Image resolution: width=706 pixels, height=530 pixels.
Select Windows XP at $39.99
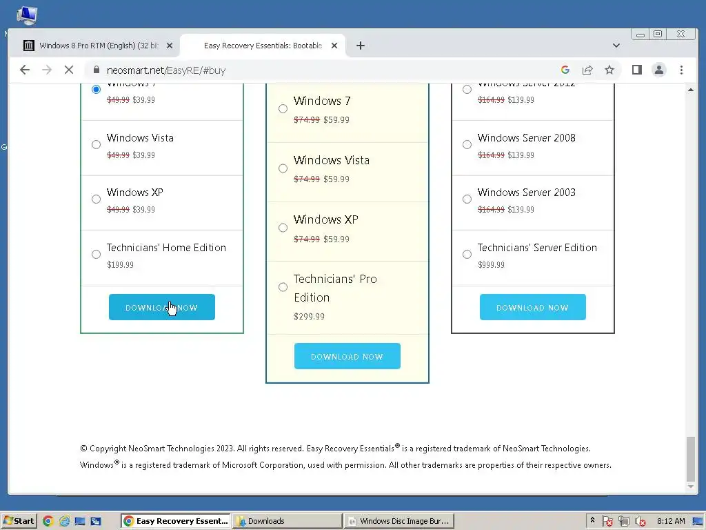pyautogui.click(x=96, y=199)
